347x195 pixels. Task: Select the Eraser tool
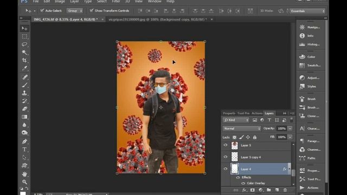tap(24, 109)
